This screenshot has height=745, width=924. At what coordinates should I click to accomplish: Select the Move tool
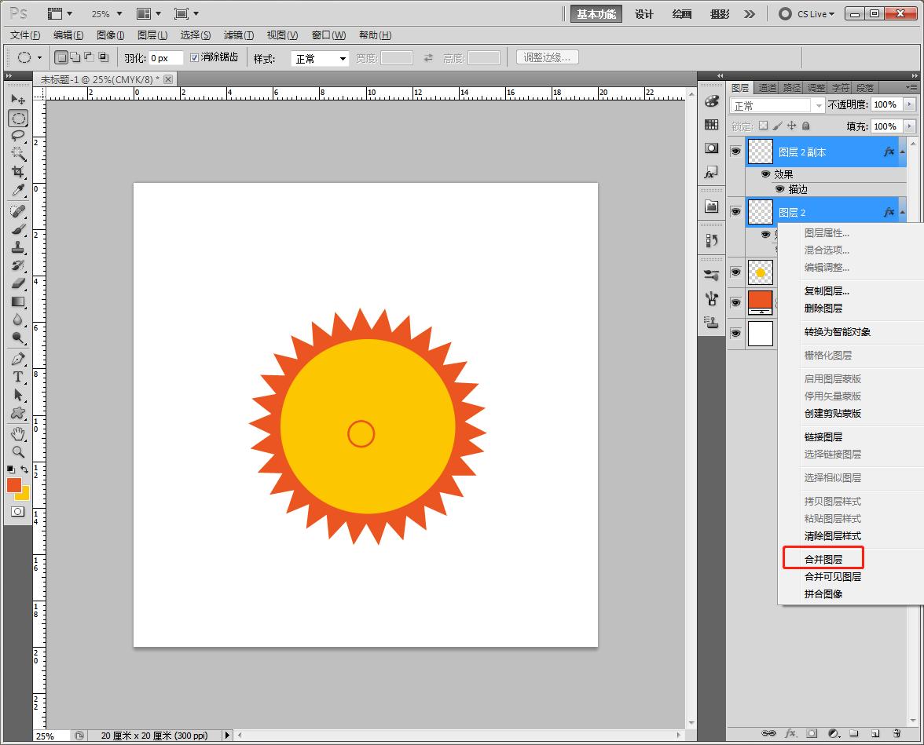(x=17, y=100)
